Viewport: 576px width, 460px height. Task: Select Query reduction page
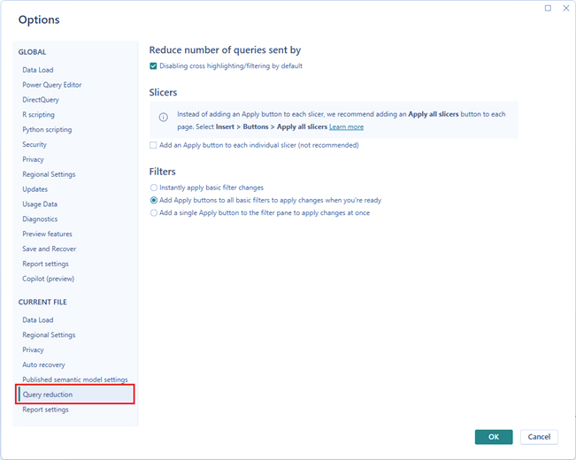(x=75, y=395)
